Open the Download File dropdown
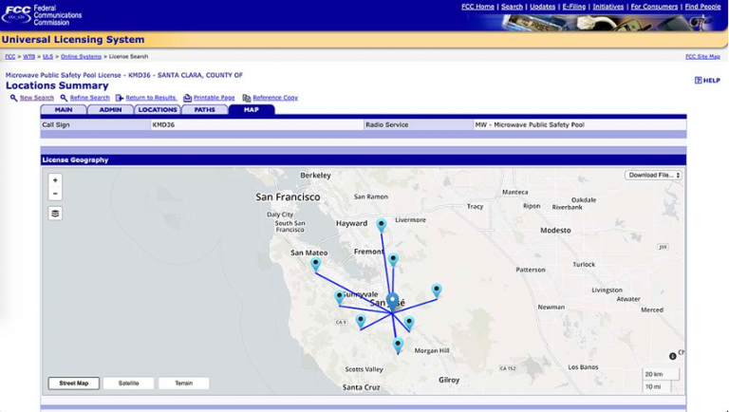 tap(653, 175)
